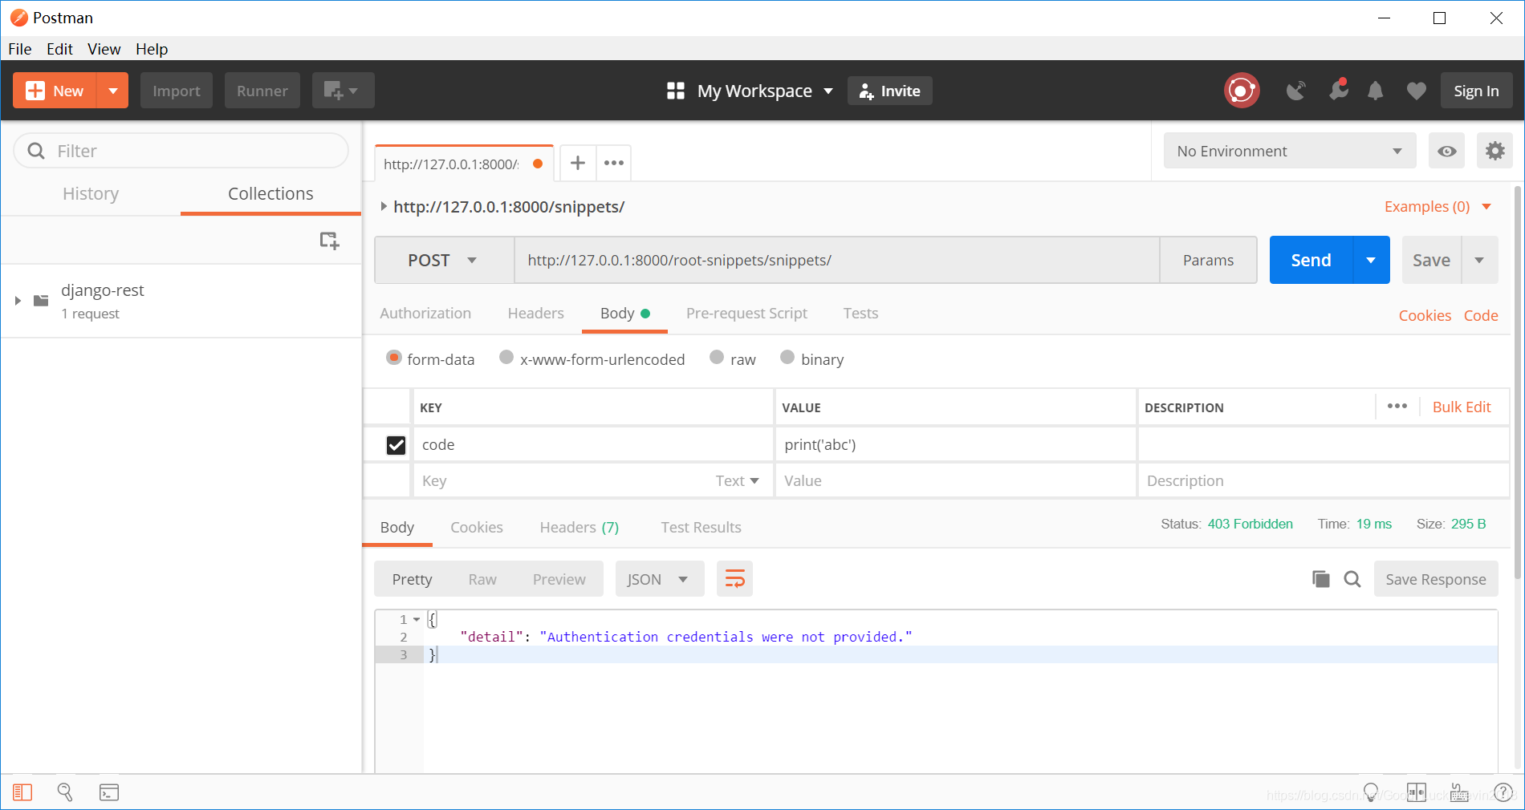
Task: Open the Pre-request Script tab
Action: [746, 313]
